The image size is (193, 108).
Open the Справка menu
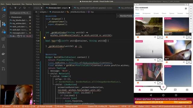click(54, 4)
